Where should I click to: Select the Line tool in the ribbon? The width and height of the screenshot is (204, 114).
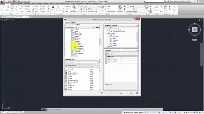[2, 8]
